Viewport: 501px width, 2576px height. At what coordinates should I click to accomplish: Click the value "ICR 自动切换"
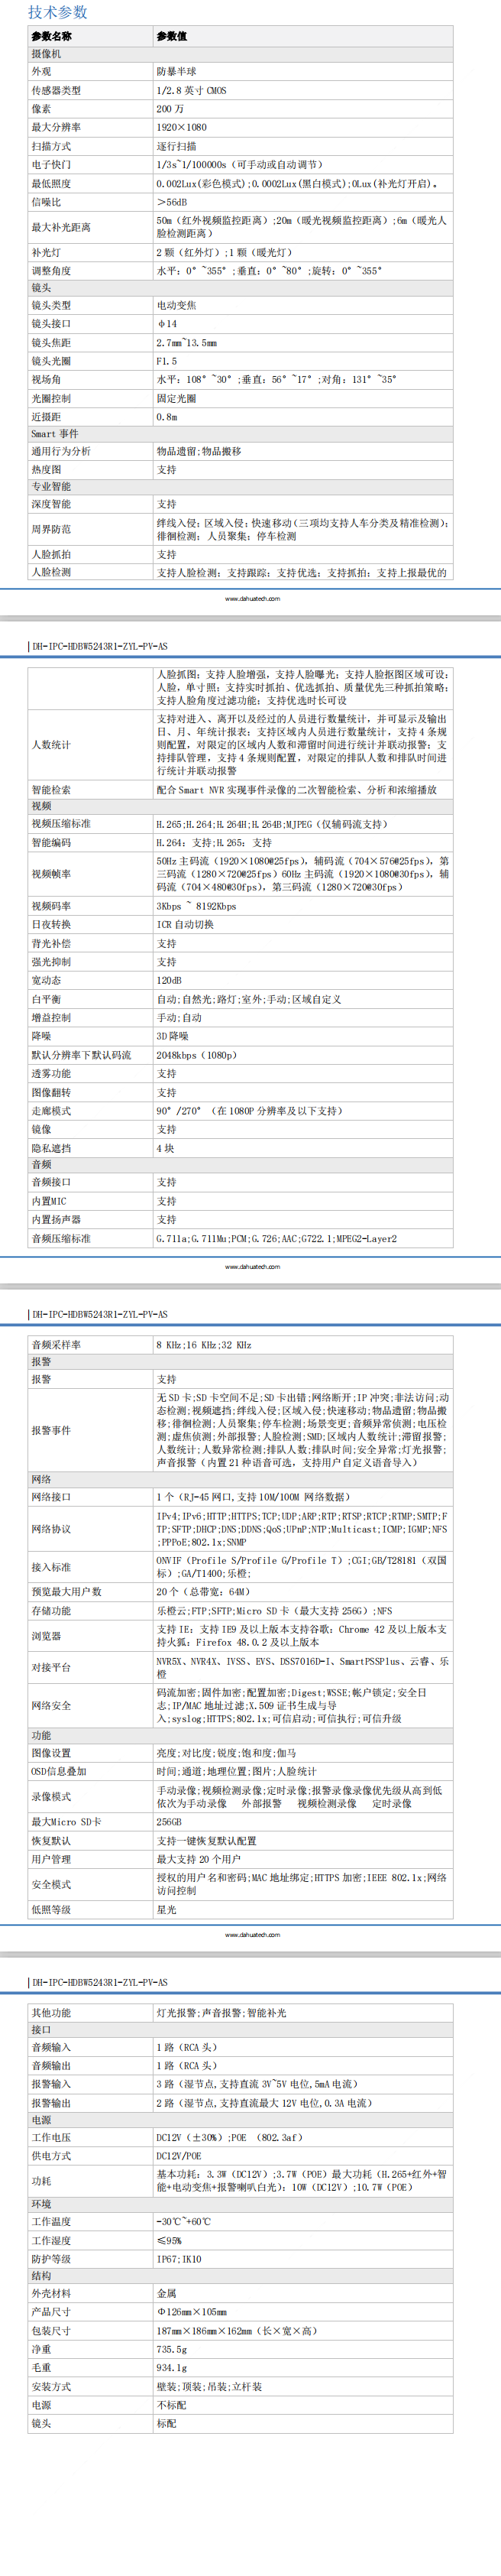185,924
